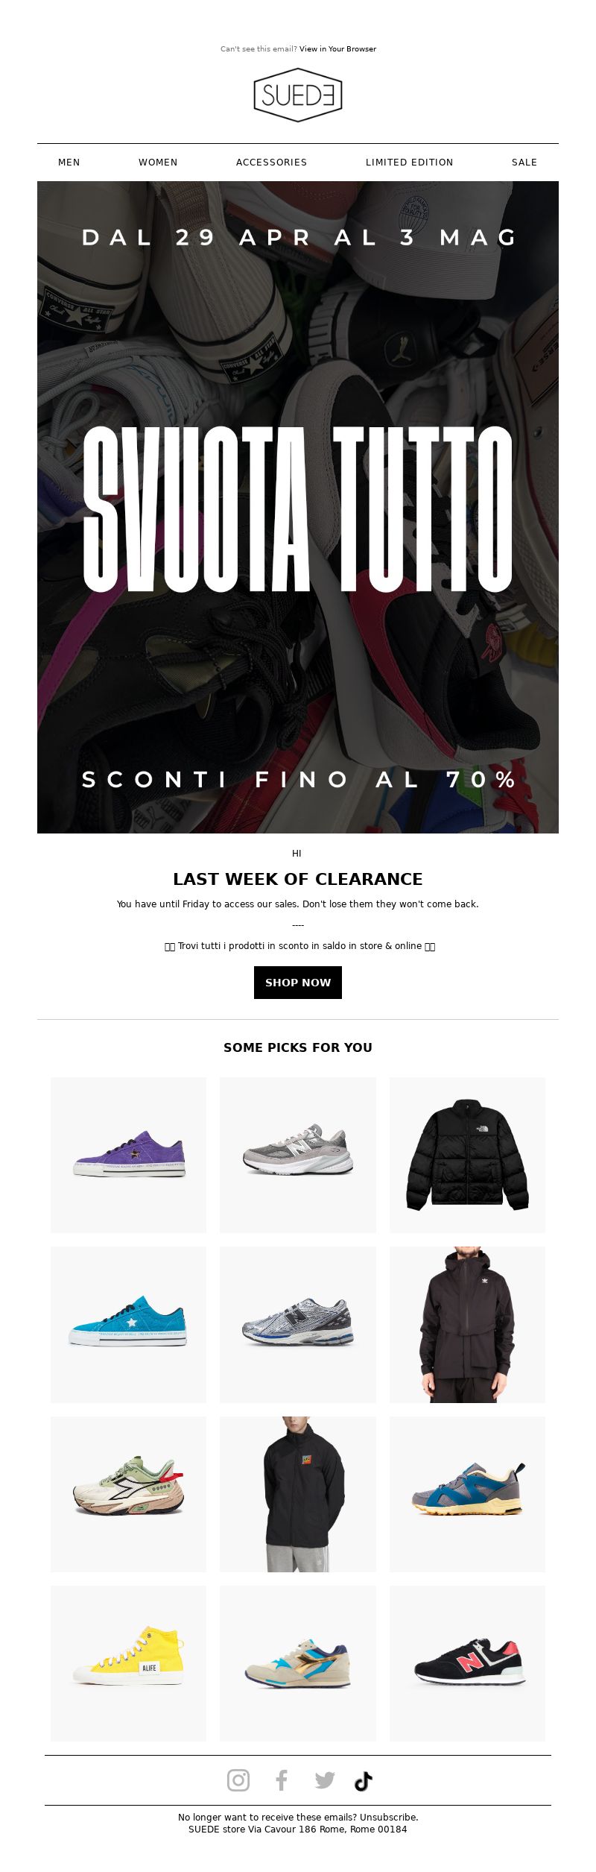View the purple Converse sneaker
This screenshot has width=596, height=1872.
(x=129, y=1155)
